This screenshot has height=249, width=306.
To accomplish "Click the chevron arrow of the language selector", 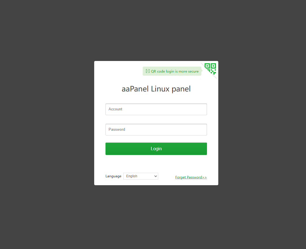I will point(155,176).
